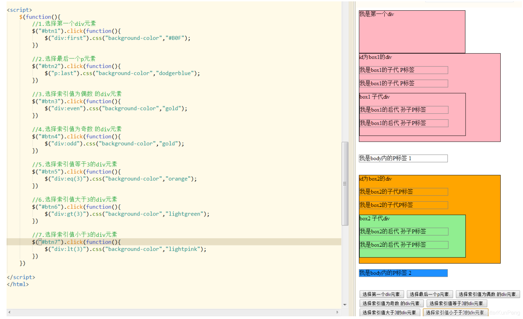Click the closing </html> tag line

click(x=18, y=284)
